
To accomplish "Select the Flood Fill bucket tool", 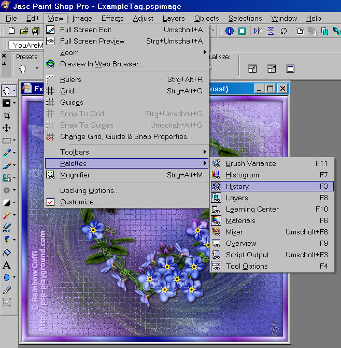I will [x=7, y=252].
